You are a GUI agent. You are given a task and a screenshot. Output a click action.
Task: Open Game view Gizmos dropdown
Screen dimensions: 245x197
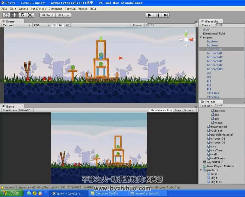[x=189, y=110]
